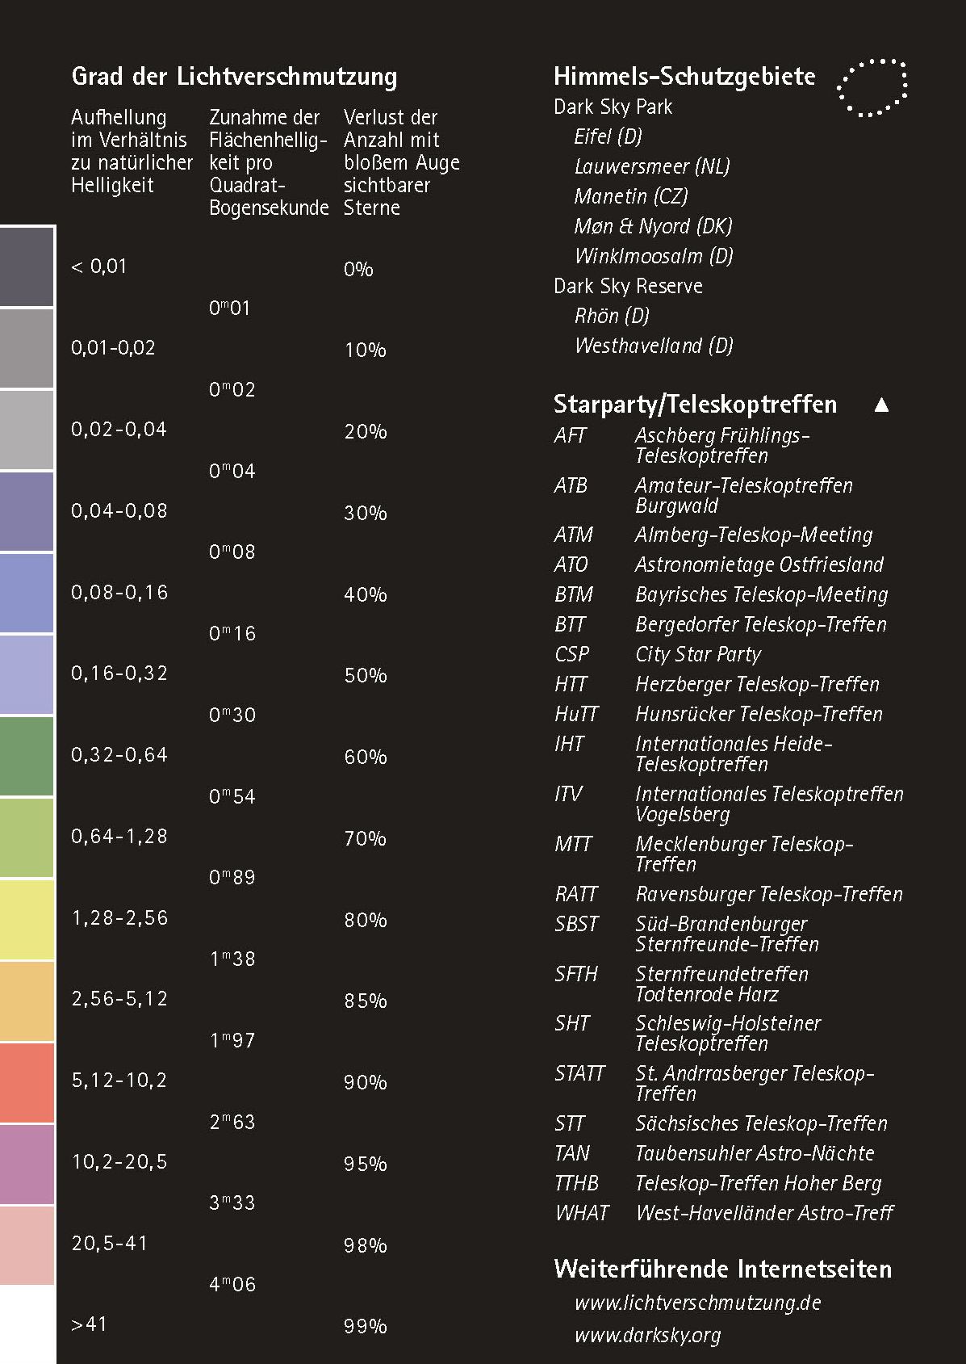This screenshot has height=1364, width=966.
Task: Select the 99% star loss value
Action: (x=366, y=1326)
